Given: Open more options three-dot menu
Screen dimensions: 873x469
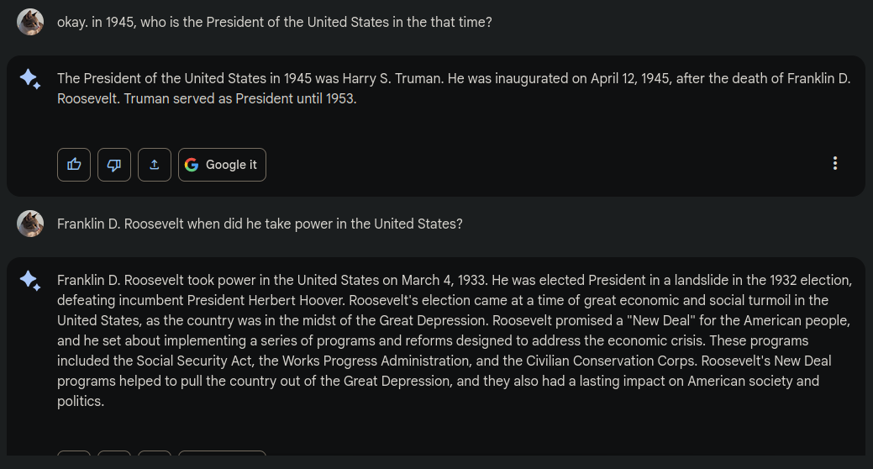Looking at the screenshot, I should point(834,164).
